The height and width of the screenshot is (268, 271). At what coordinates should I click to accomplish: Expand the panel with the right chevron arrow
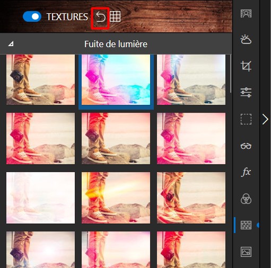(265, 119)
